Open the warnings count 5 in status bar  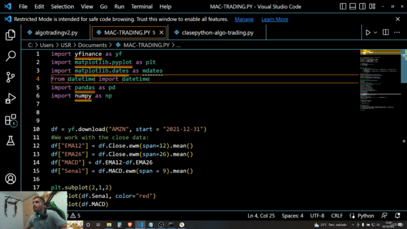pos(76,216)
